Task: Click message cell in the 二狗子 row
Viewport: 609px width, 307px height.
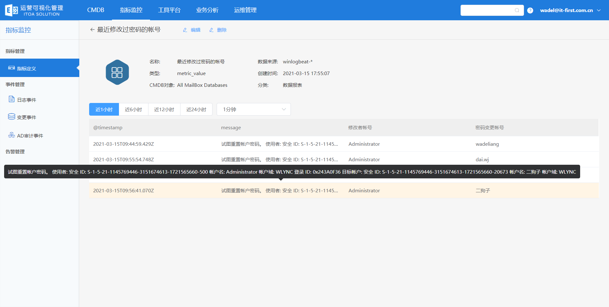Action: [280, 191]
